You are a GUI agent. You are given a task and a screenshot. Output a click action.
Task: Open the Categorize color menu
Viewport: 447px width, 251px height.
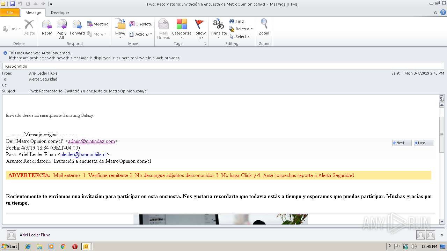tap(182, 29)
